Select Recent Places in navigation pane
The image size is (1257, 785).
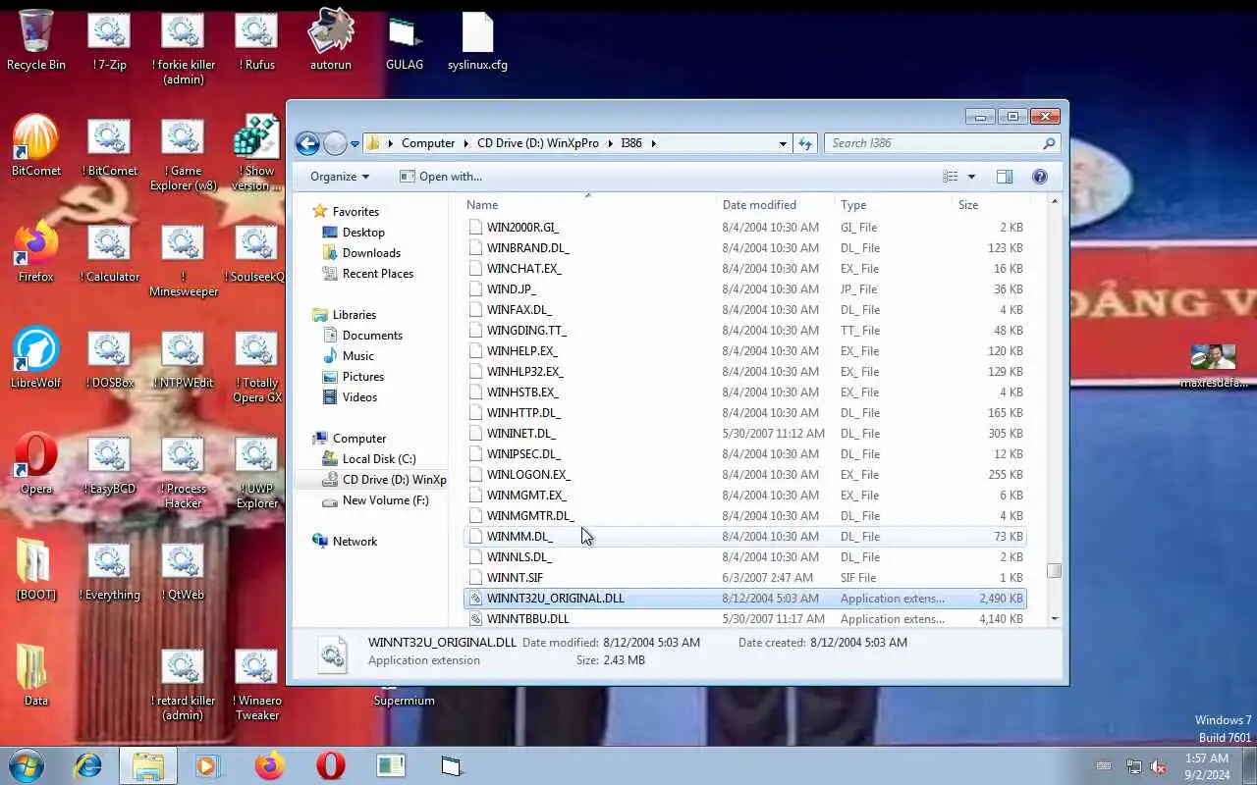378,274
